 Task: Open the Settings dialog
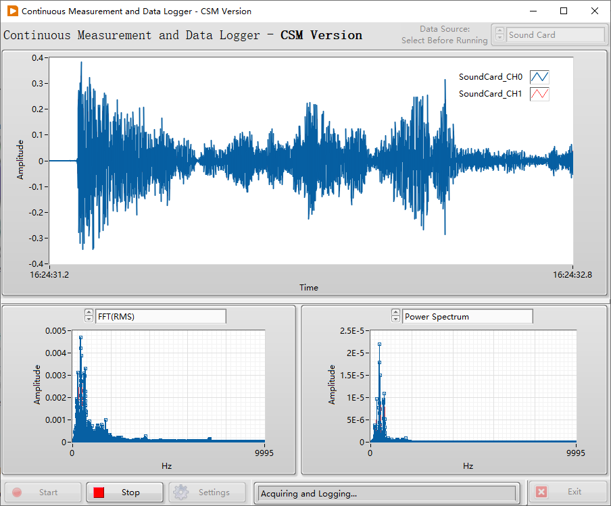pyautogui.click(x=207, y=492)
